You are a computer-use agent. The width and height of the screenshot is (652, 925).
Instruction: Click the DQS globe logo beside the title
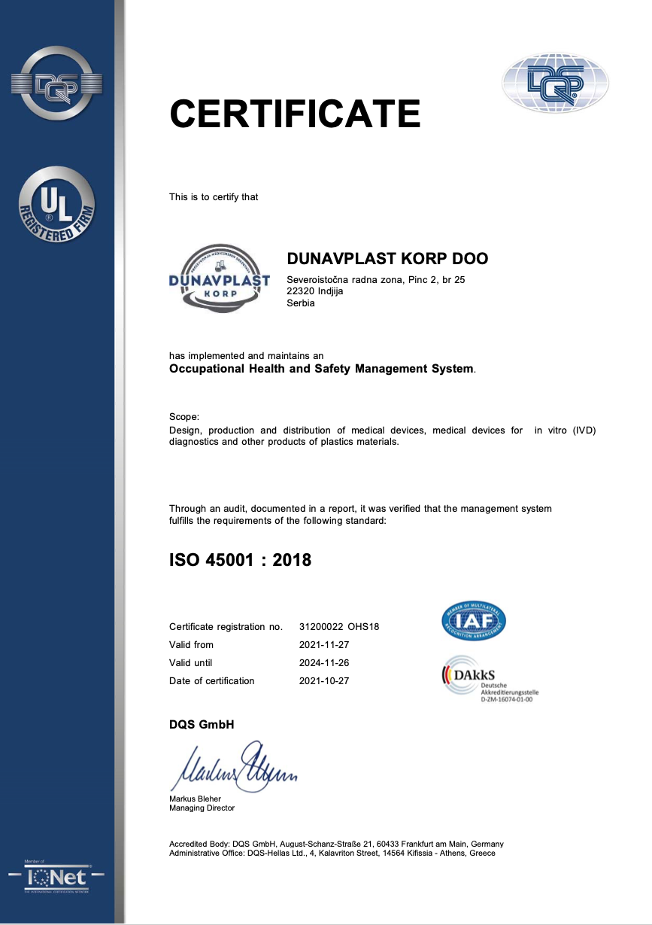[x=555, y=84]
